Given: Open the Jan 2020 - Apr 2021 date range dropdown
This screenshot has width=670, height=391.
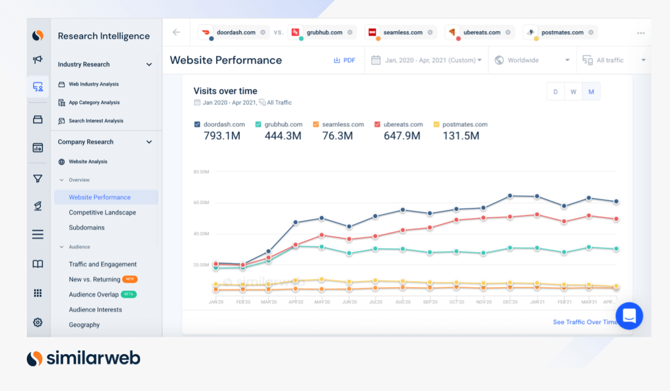Looking at the screenshot, I should [x=427, y=60].
